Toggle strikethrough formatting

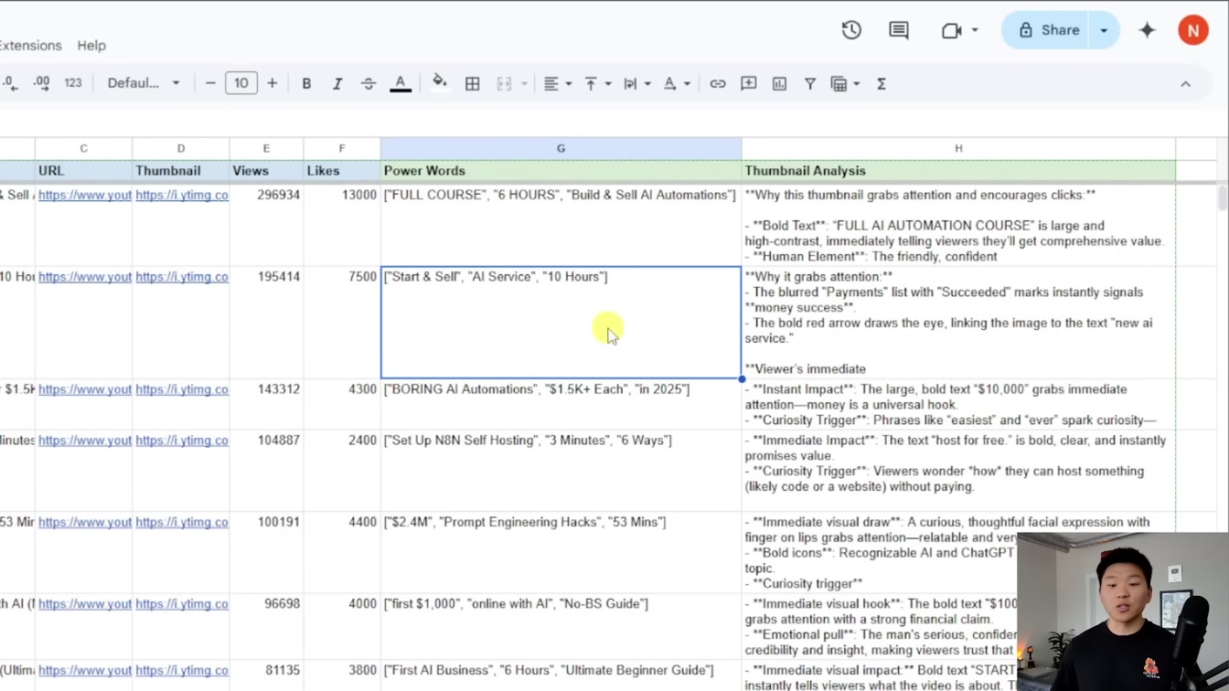point(369,83)
